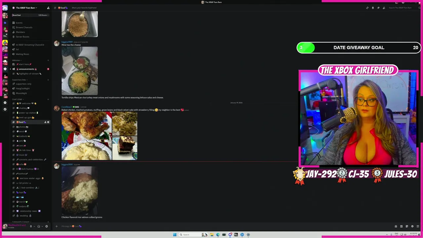Collapse the Supporters Only category

pyautogui.click(x=20, y=80)
